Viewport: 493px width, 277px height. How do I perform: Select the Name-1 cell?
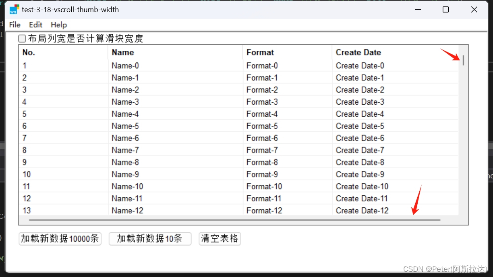point(176,78)
